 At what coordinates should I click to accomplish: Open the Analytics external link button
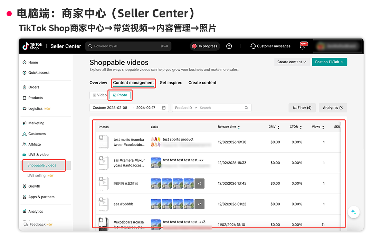coord(333,108)
